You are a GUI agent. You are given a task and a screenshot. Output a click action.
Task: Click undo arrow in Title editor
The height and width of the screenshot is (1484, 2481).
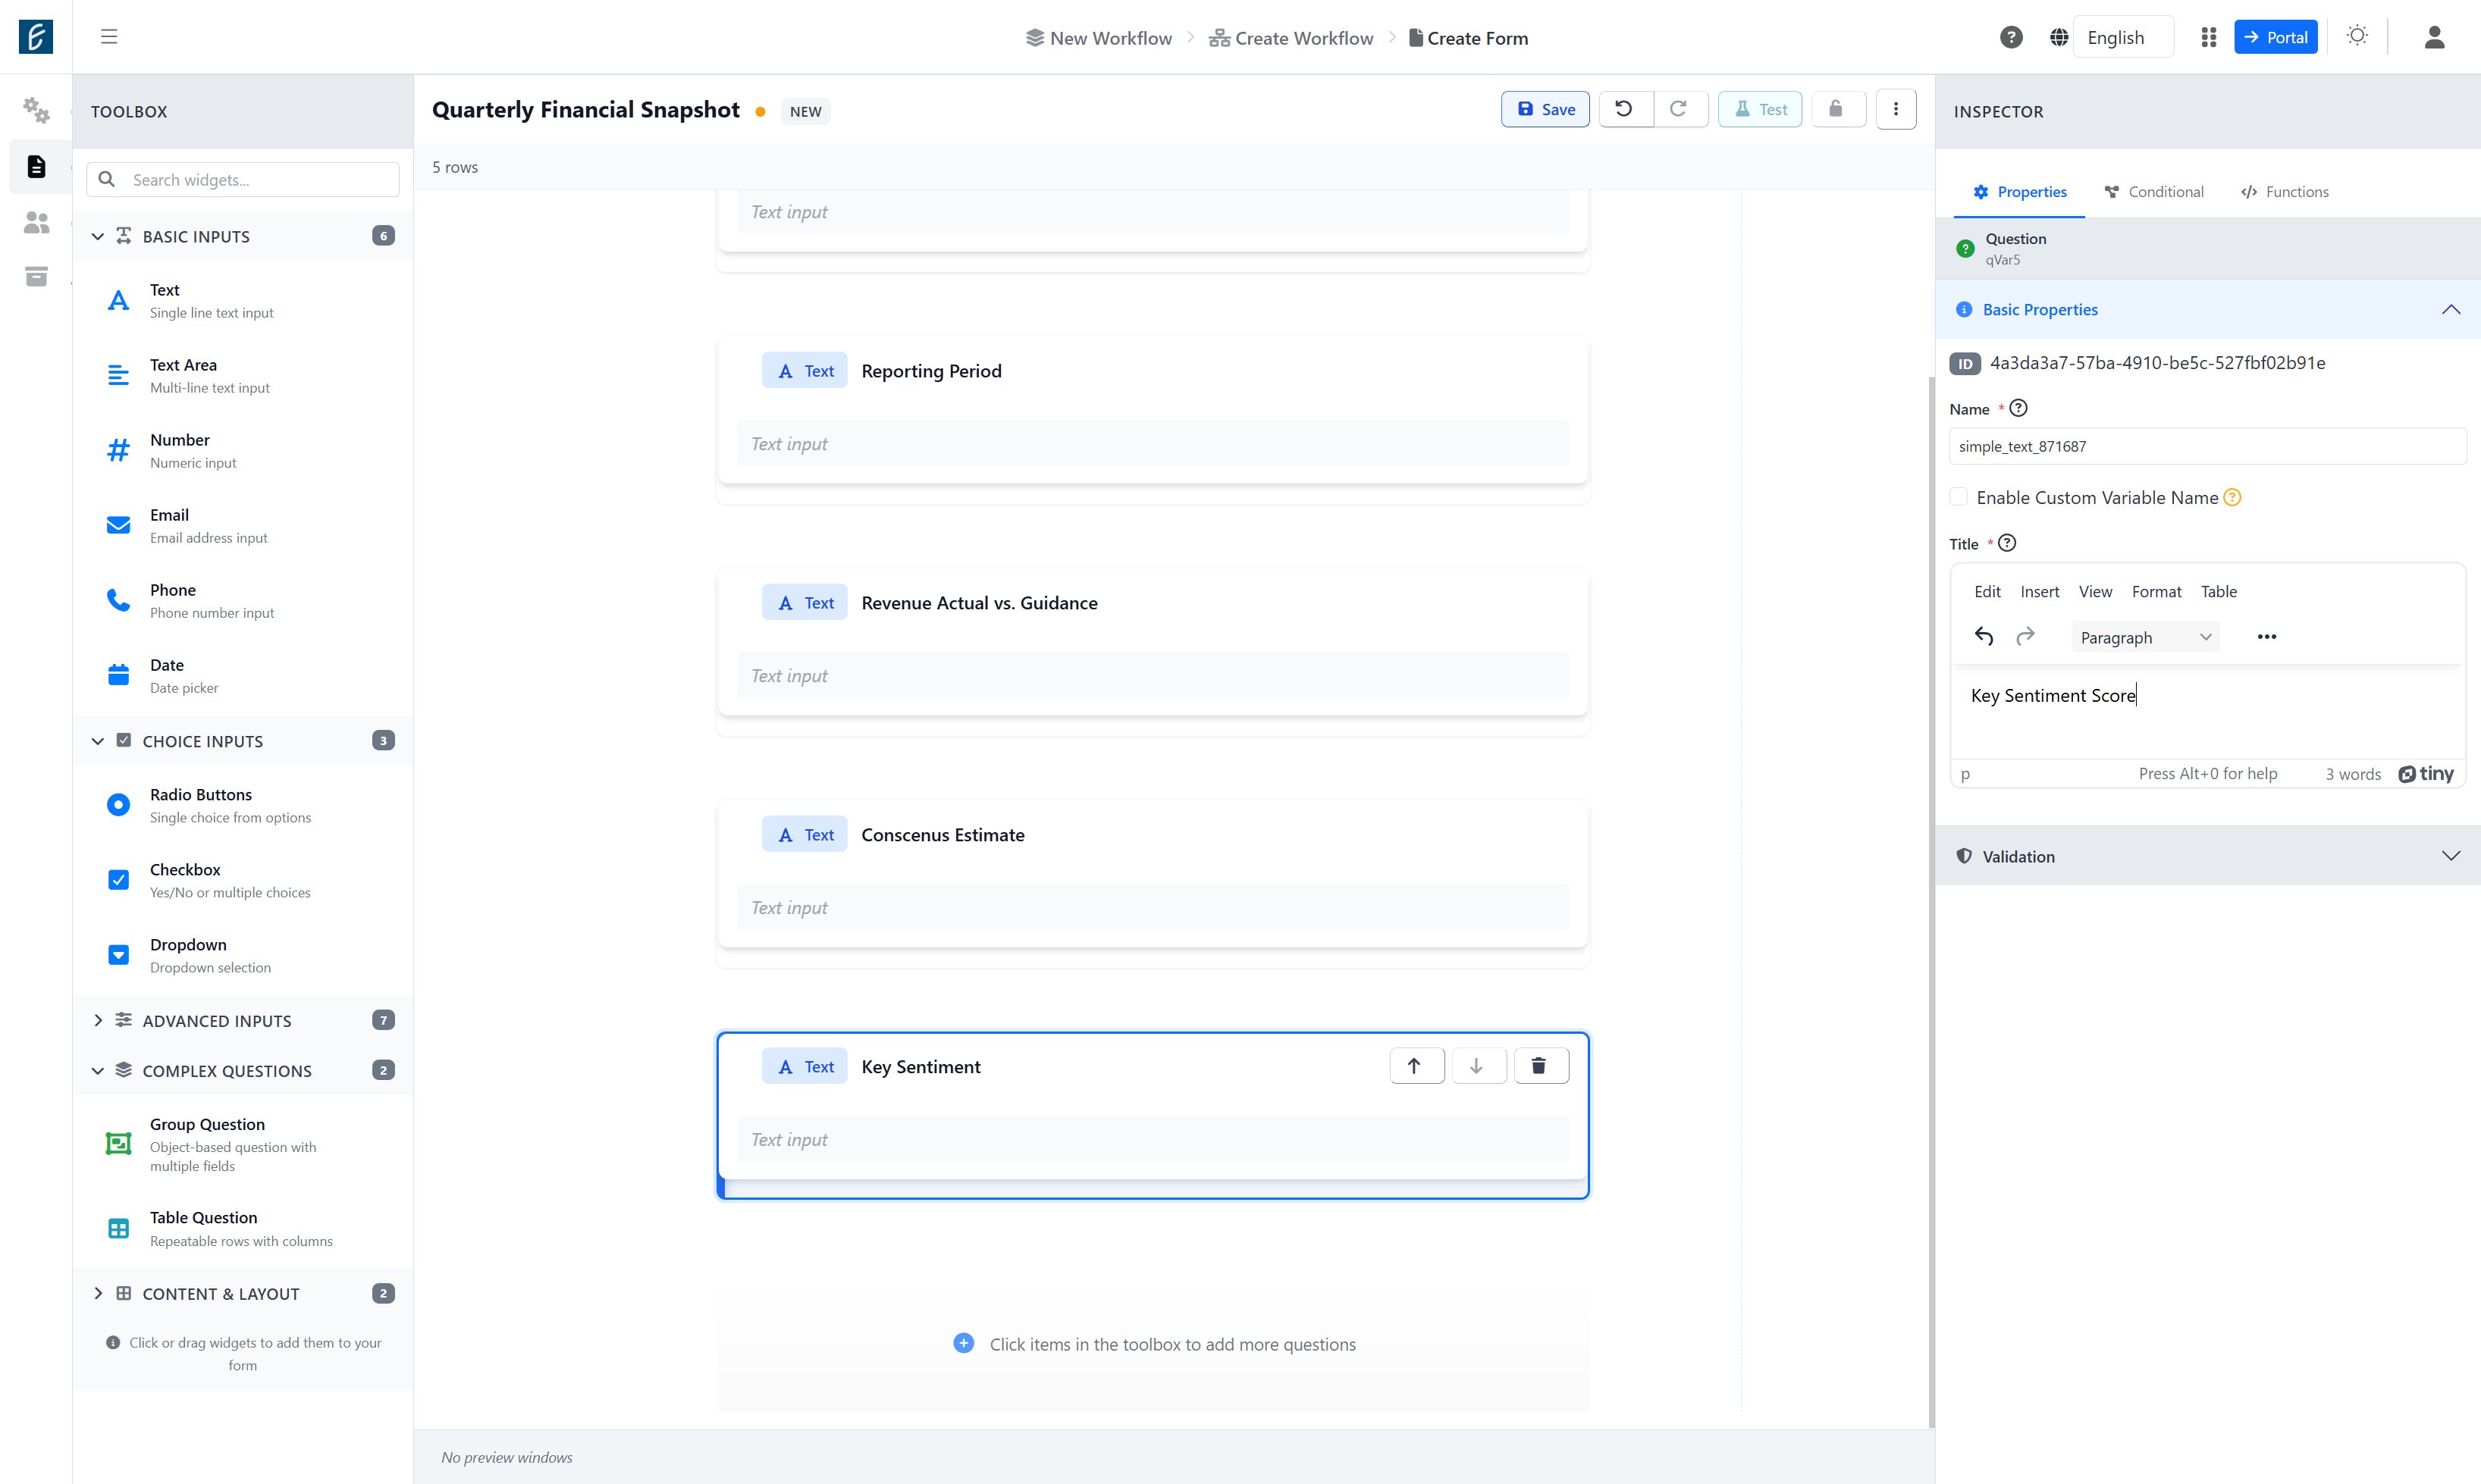1984,636
